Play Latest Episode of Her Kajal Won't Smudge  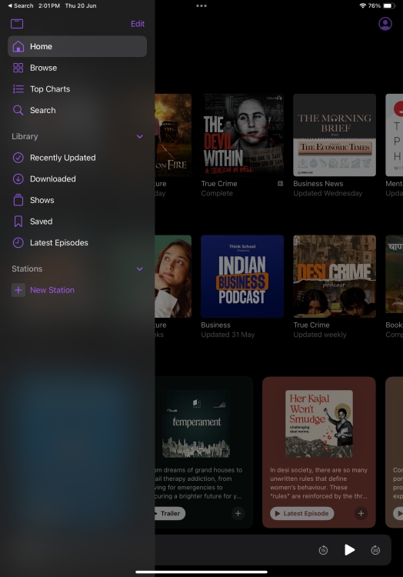[302, 513]
